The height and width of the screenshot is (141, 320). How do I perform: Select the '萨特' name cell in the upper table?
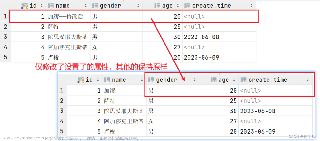(68, 27)
